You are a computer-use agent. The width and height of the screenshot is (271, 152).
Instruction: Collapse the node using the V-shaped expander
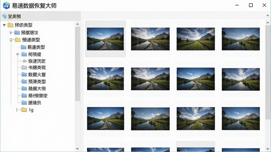(11, 32)
